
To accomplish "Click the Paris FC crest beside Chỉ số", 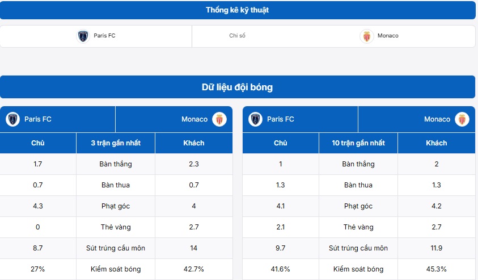I will pos(83,36).
